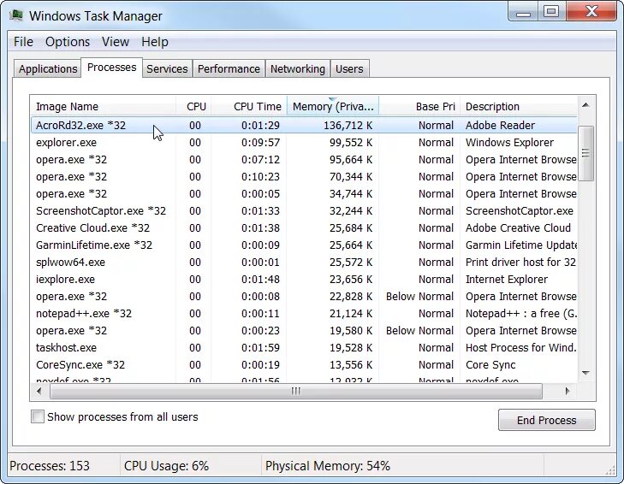Select the ScreenshotCaptor.exe *32 process
The image size is (624, 484).
304,210
